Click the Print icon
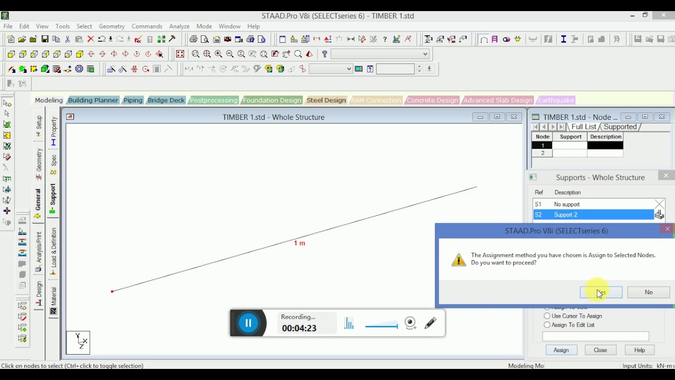 193,39
